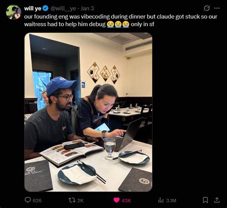The width and height of the screenshot is (227, 208).
Task: Toggle the bookmark icon
Action: point(205,200)
